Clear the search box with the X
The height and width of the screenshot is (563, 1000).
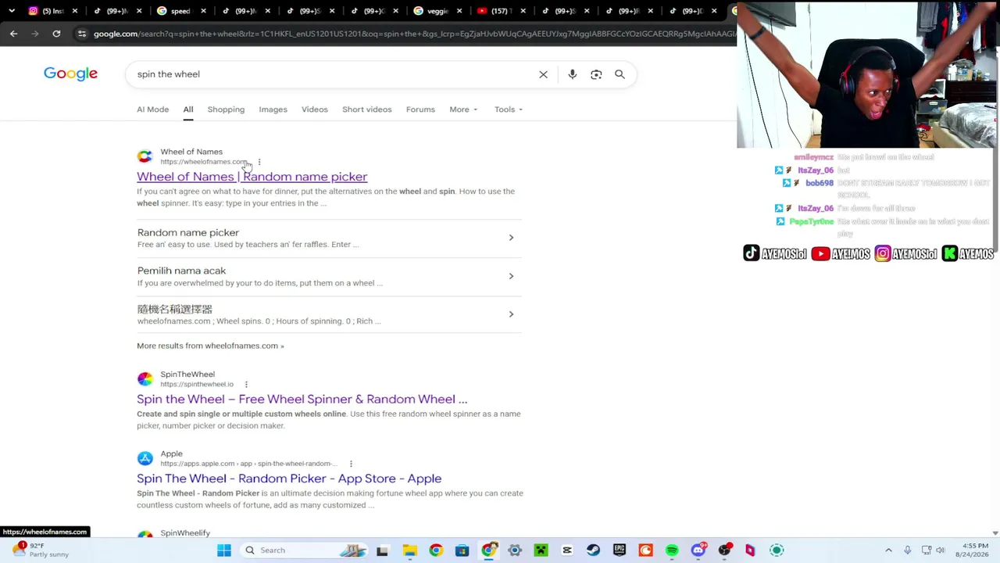(543, 74)
